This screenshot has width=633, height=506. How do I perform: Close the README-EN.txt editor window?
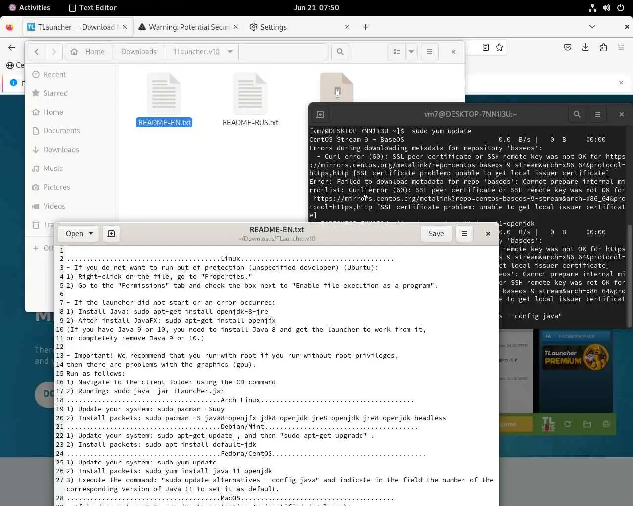[x=488, y=233]
